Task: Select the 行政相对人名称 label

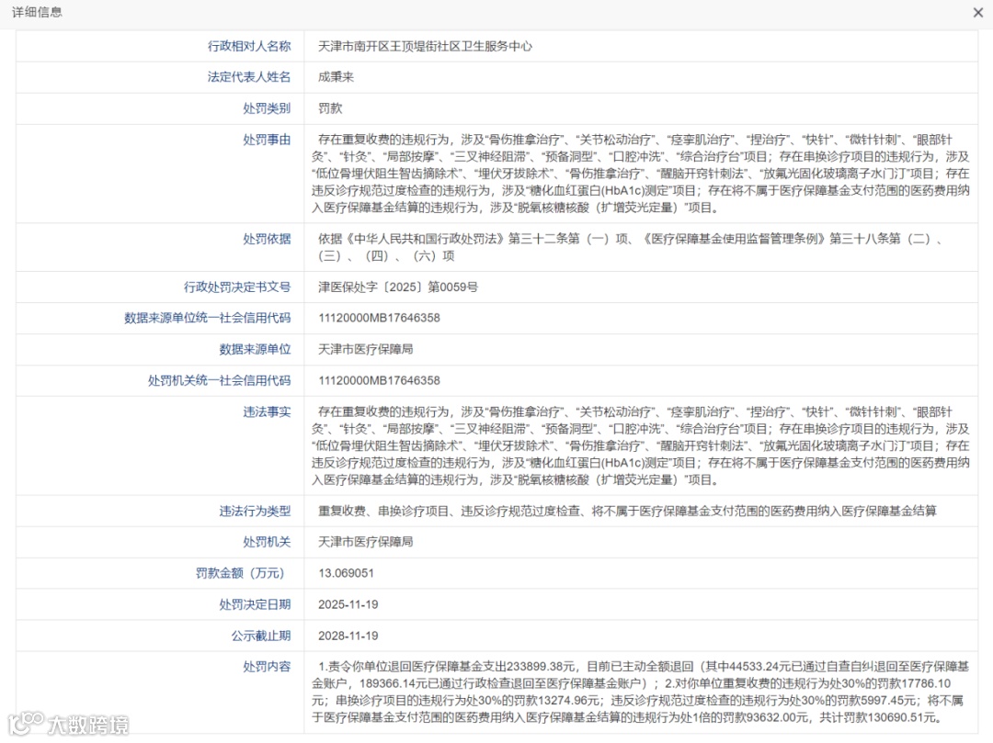Action: coord(249,46)
